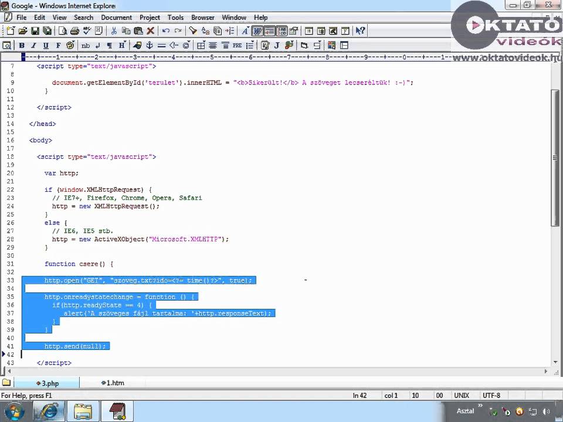Create a new document from the toolbar
Viewport: 563px width, 422px height.
[11, 31]
